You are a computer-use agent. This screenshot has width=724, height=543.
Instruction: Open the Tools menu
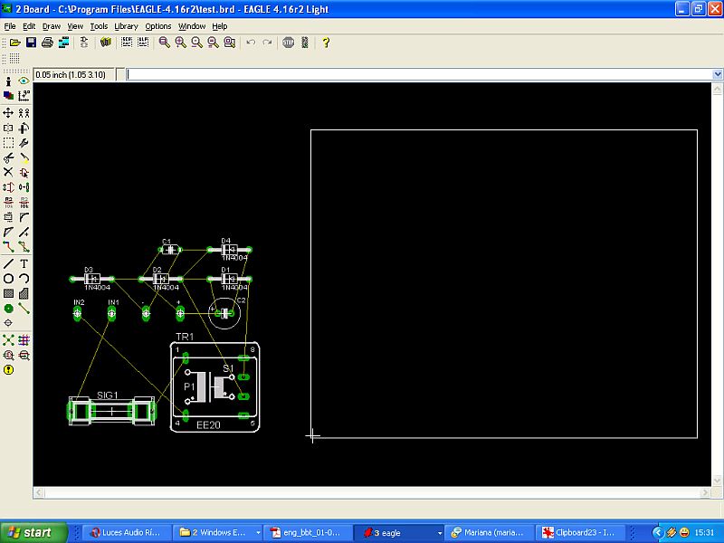(99, 26)
